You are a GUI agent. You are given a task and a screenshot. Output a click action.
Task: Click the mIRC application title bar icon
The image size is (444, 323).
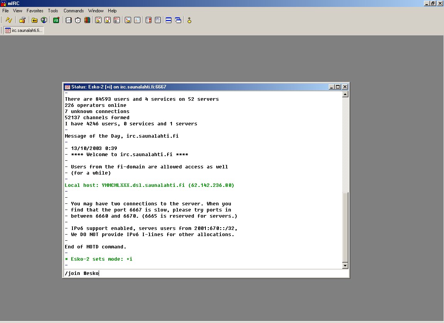point(3,3)
